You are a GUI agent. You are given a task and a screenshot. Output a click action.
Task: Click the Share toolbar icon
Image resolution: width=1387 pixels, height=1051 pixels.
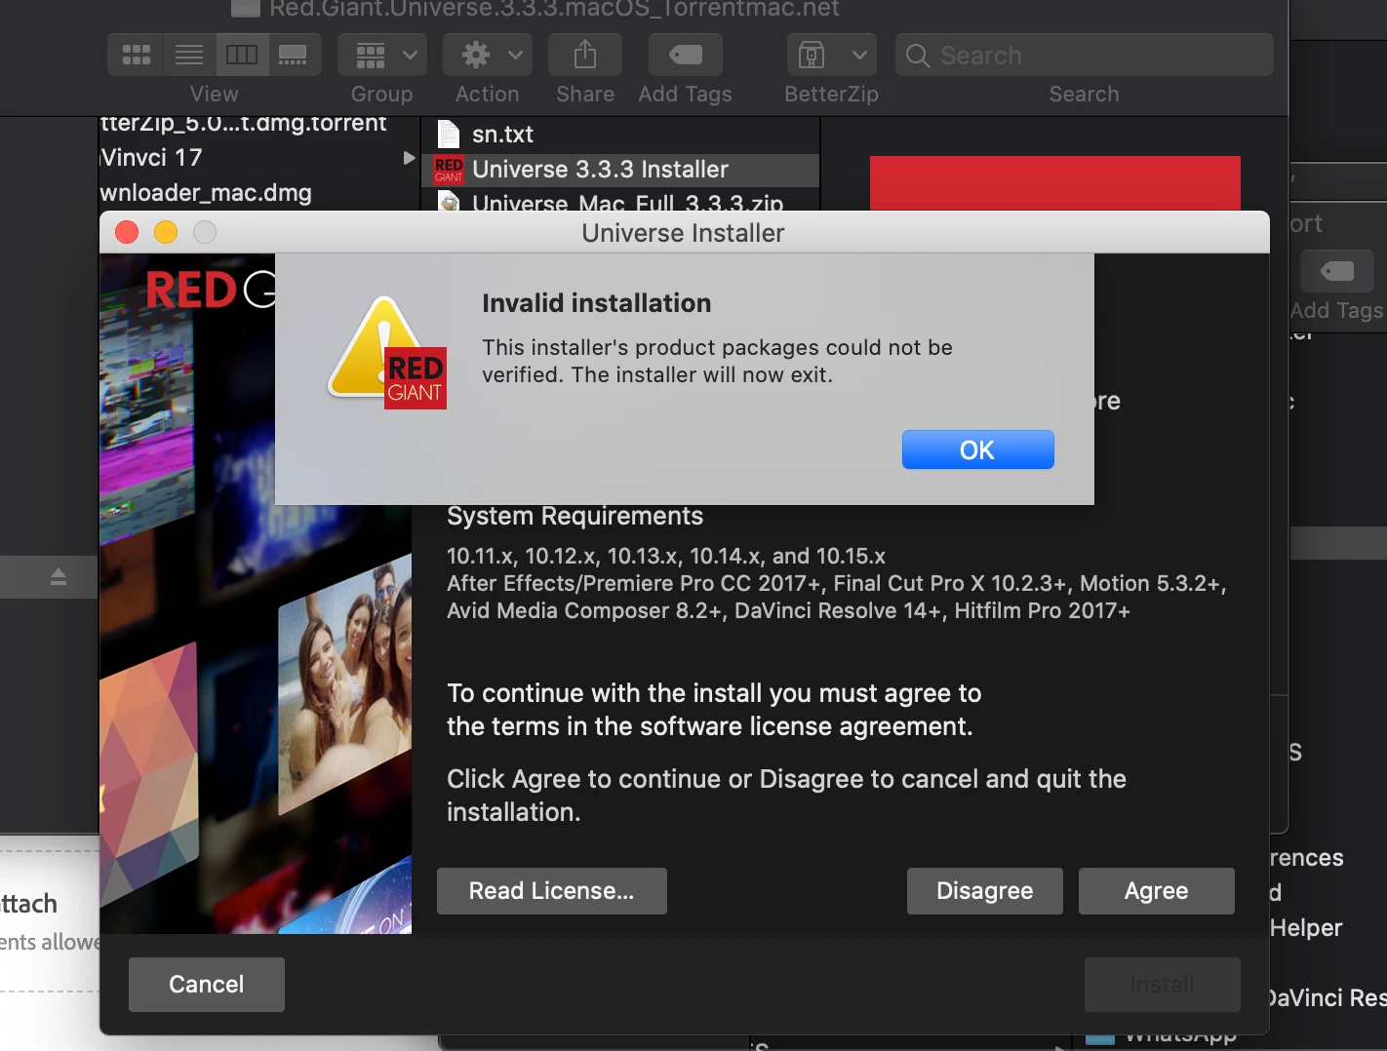(x=585, y=55)
